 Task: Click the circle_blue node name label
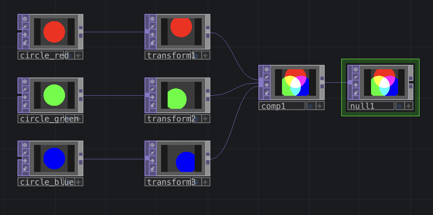click(47, 181)
